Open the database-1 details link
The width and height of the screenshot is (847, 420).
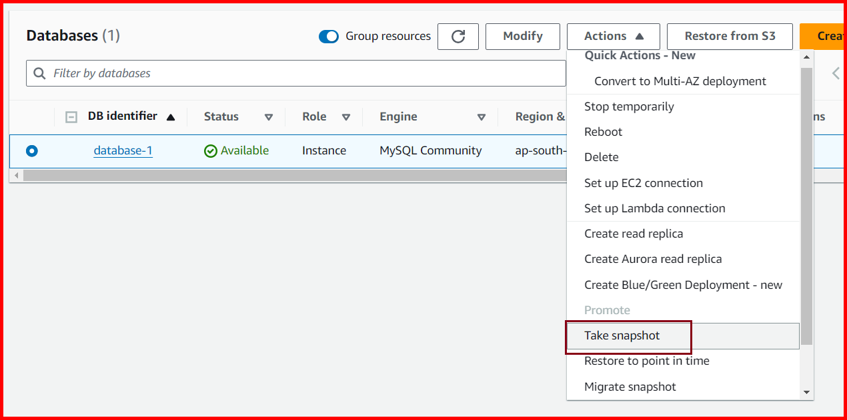pyautogui.click(x=123, y=150)
